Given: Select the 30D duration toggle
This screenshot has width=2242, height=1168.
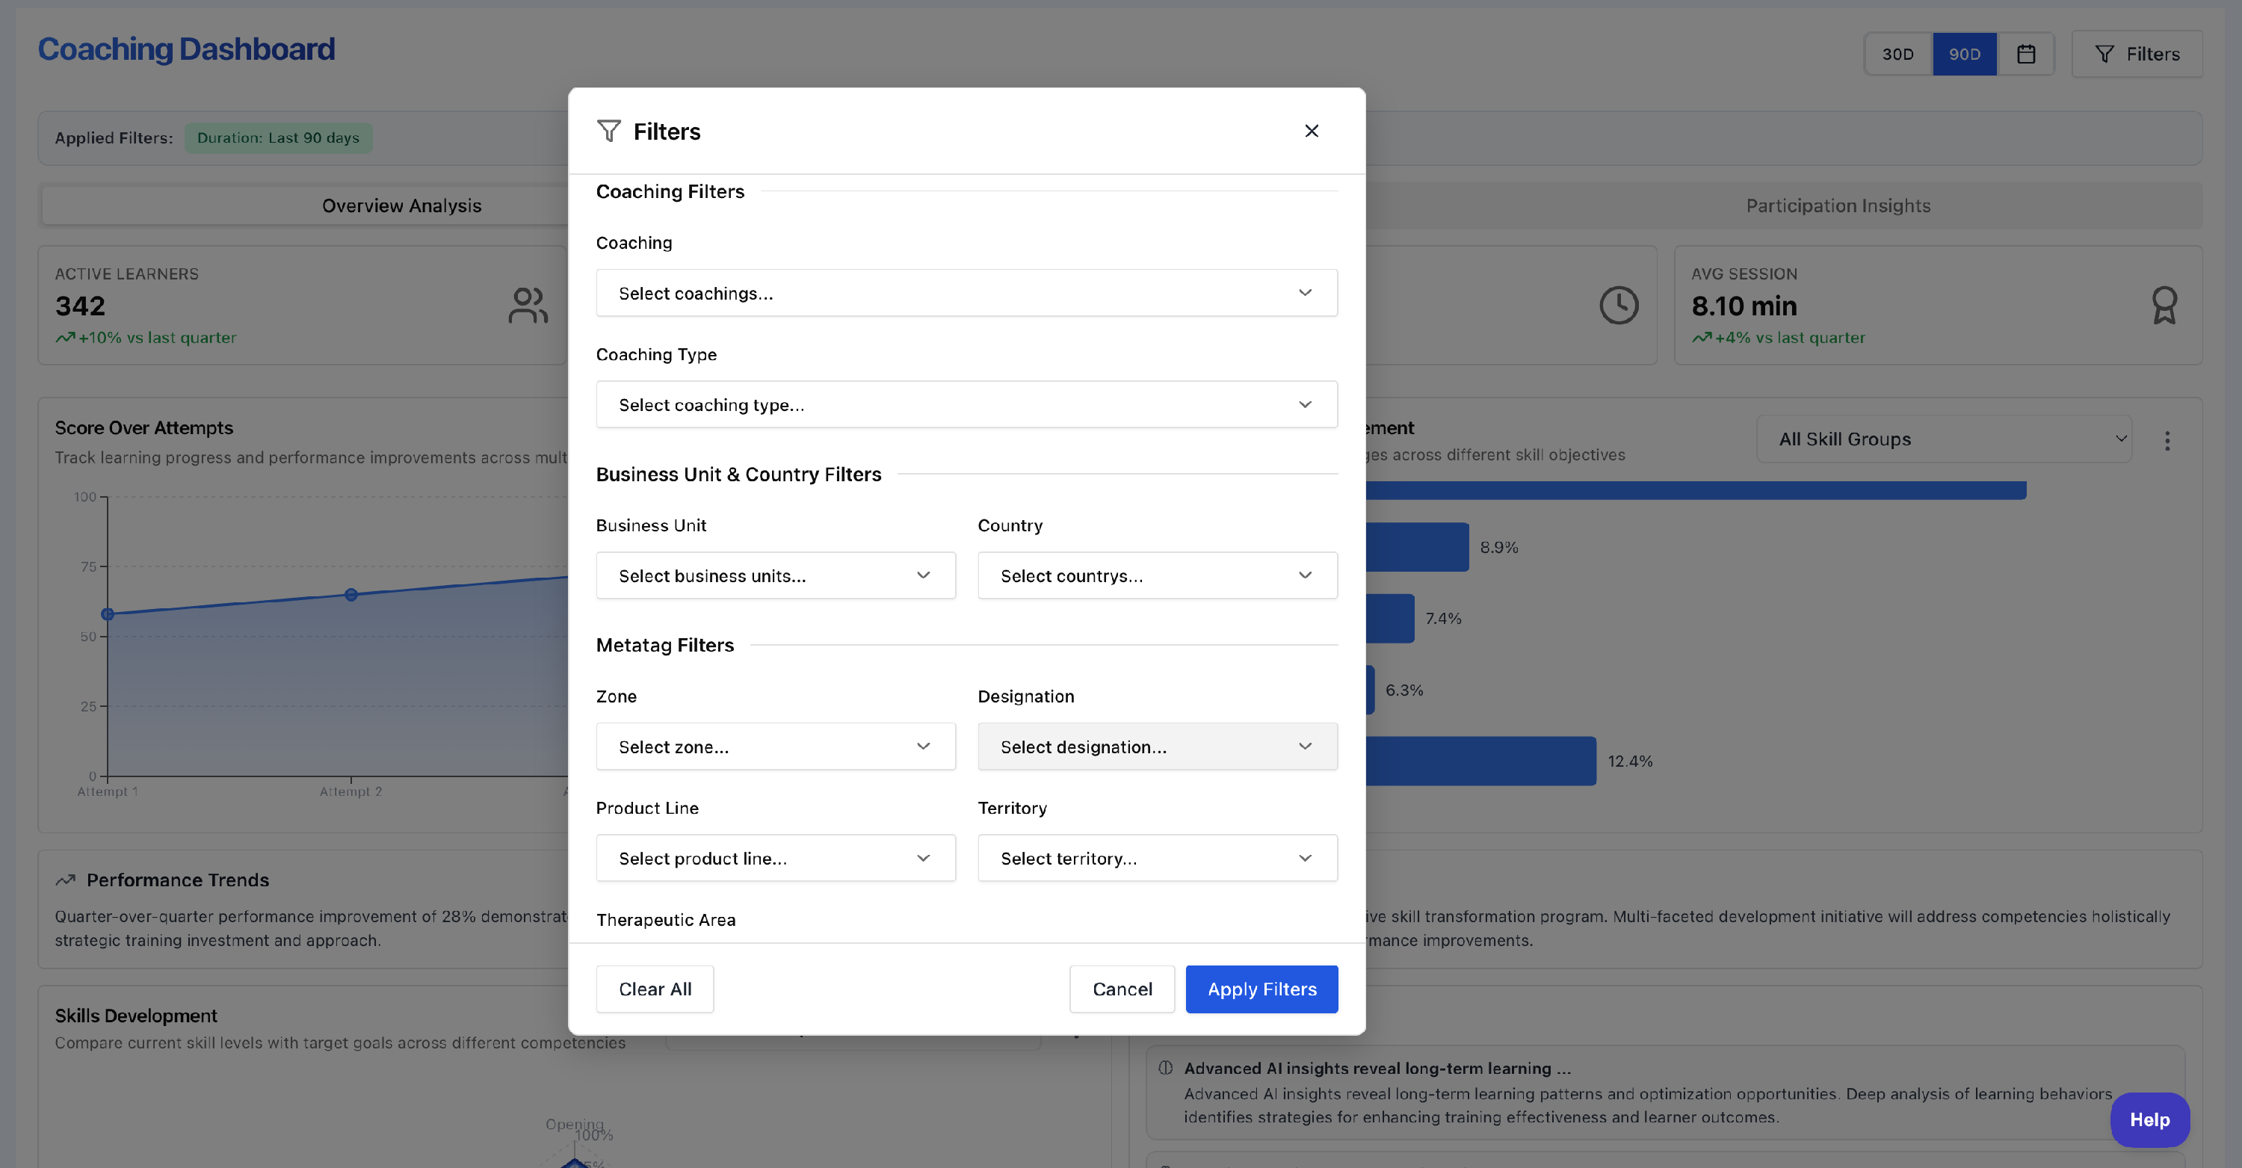Looking at the screenshot, I should tap(1897, 54).
